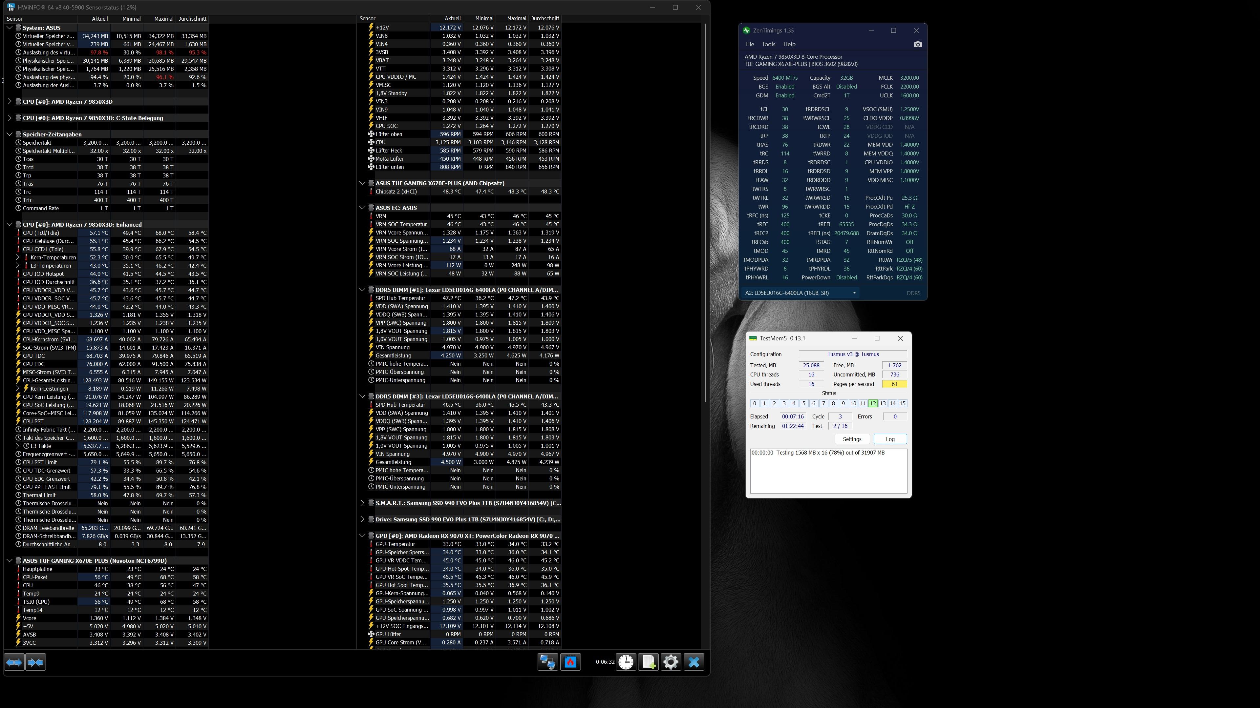The image size is (1260, 708).
Task: Click thermometer icon beside Chipsatz 2 (xHCI)
Action: point(371,192)
